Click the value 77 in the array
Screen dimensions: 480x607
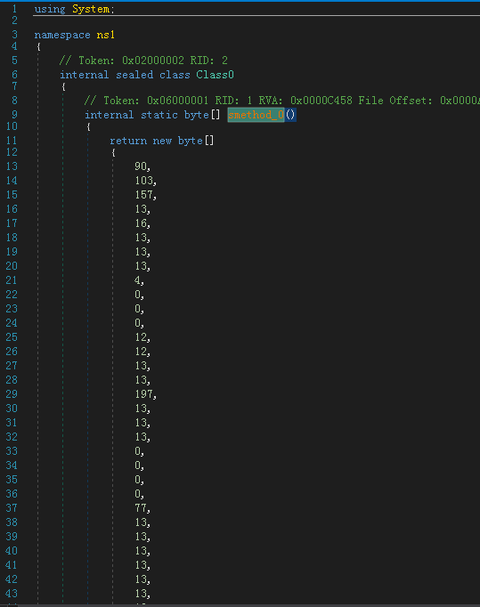coord(141,508)
